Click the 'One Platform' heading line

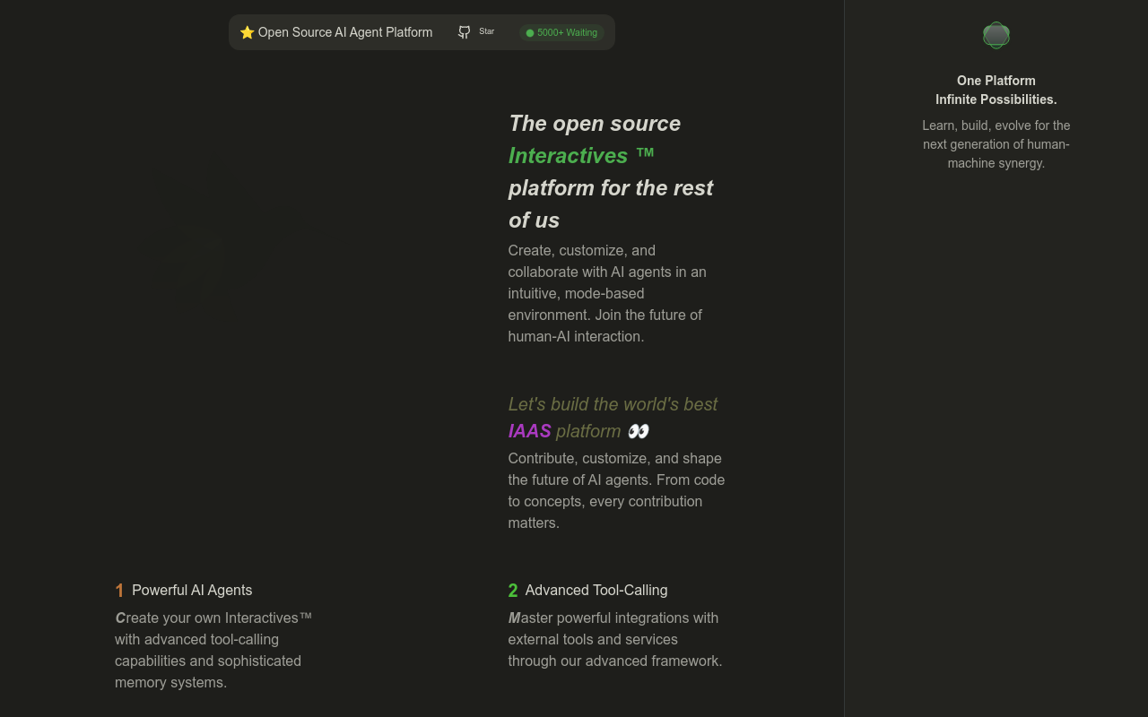point(996,81)
